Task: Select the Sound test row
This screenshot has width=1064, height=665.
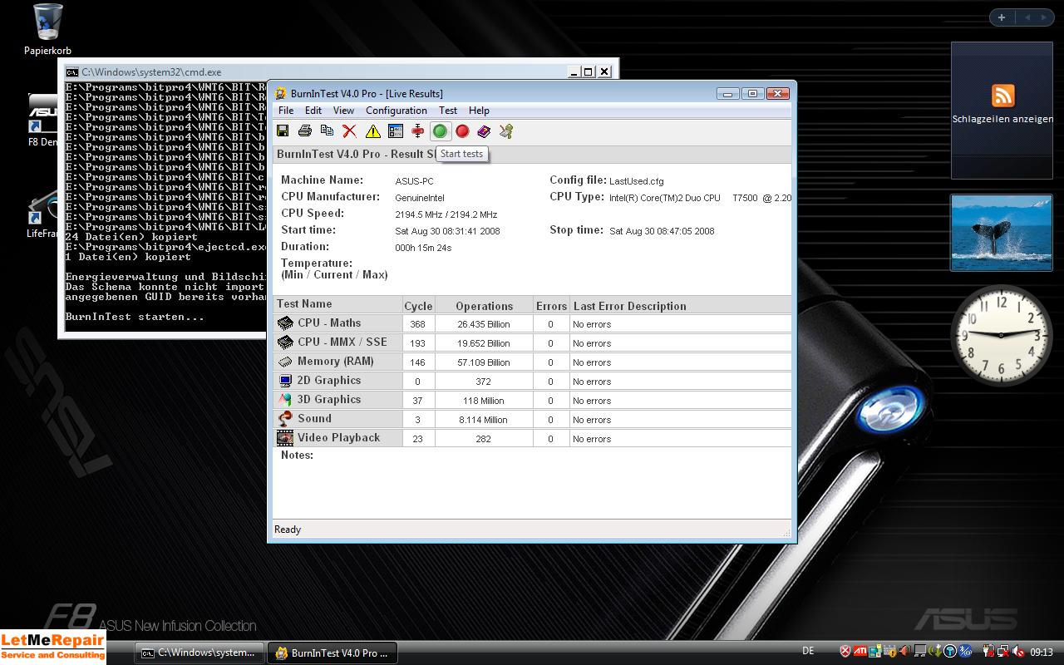Action: [x=532, y=419]
